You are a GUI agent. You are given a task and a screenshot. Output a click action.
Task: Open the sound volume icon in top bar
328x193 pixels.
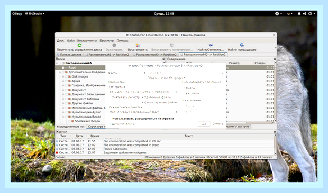point(304,14)
